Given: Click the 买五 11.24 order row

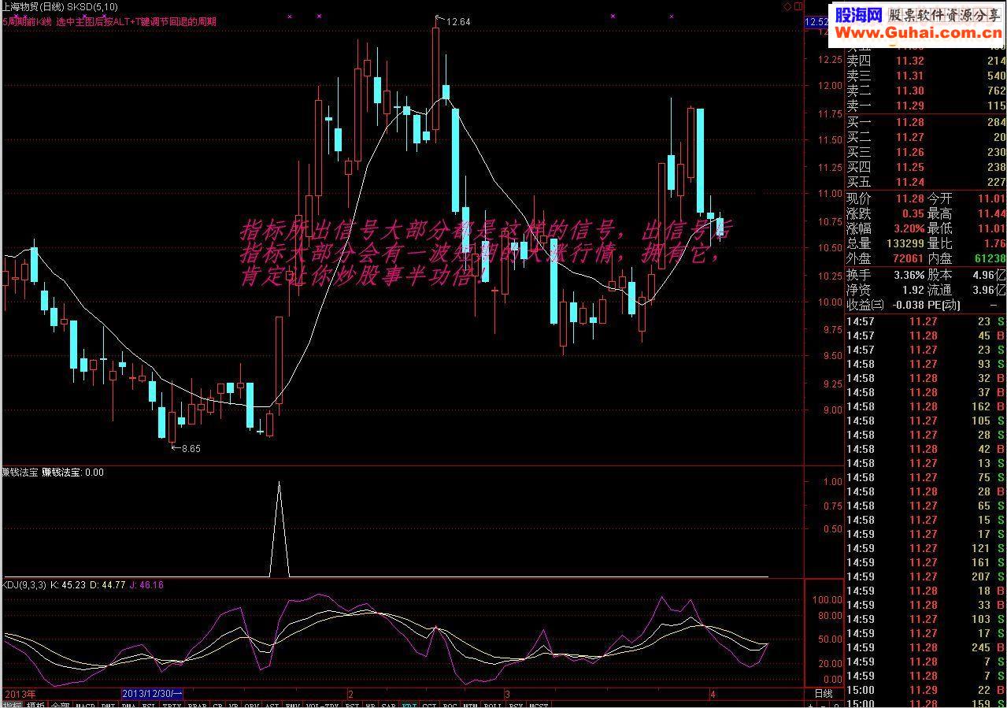Looking at the screenshot, I should 926,182.
